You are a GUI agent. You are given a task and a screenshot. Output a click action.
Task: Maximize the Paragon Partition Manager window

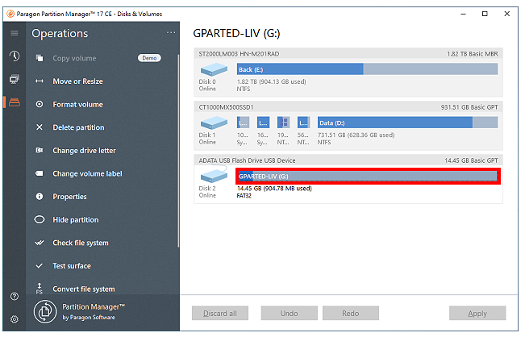tap(485, 14)
